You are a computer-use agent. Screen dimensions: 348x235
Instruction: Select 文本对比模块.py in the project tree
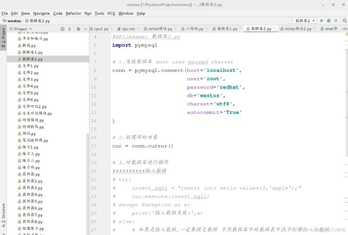point(48,113)
